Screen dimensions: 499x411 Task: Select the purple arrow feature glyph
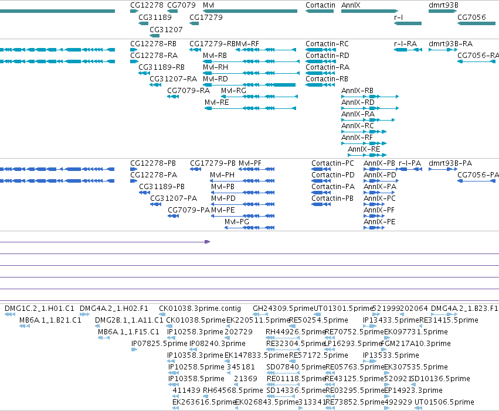pos(207,242)
